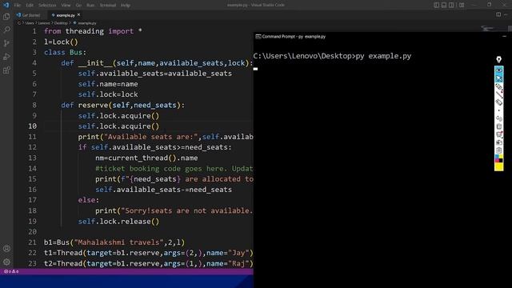512x288 pixels.
Task: Toggle primary sidebar layout icon
Action: pos(437,5)
